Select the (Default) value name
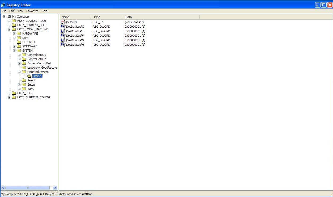333x197 pixels. pyautogui.click(x=71, y=22)
